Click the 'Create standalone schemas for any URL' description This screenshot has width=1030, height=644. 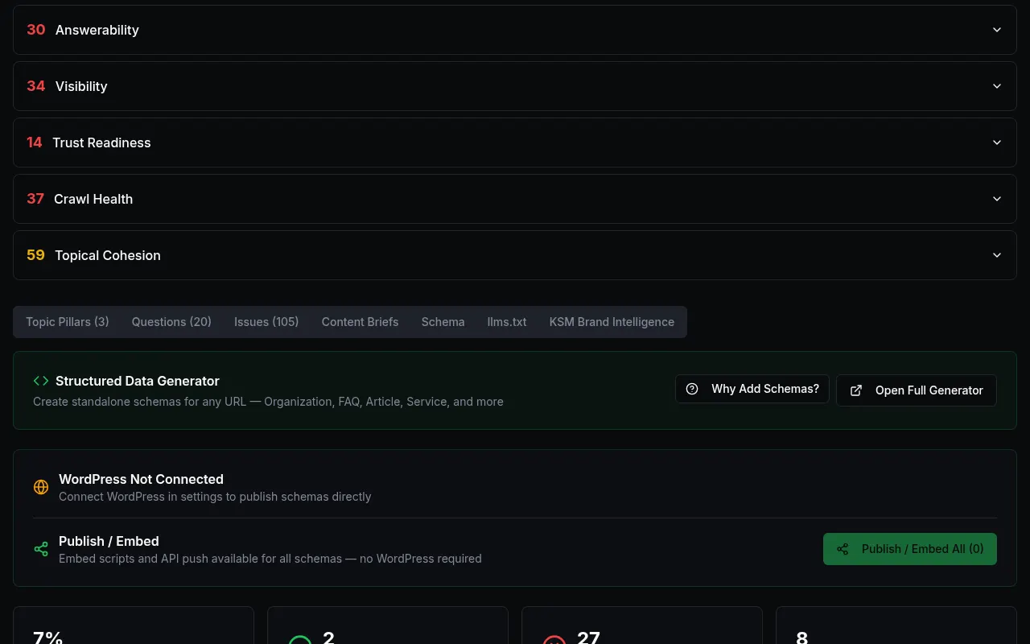(268, 402)
